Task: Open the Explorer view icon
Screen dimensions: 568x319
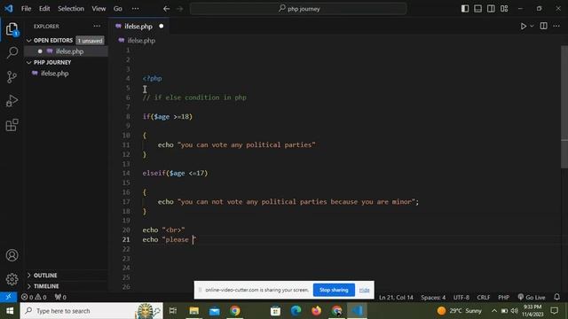Action: [12, 29]
